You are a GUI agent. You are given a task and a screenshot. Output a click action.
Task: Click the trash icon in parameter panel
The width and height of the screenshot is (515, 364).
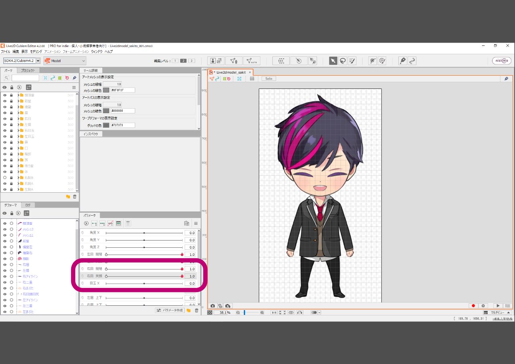(196, 311)
